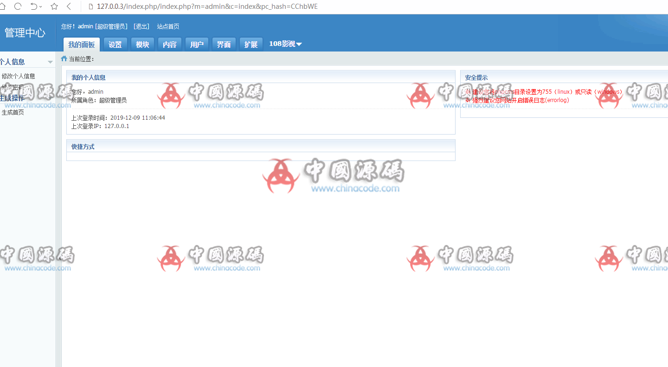Click the browser home icon at top-left
Screen dimensions: 668x367
click(3, 6)
